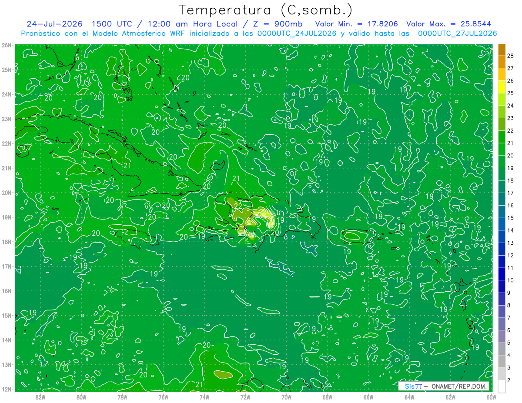Pick the orange-brown swatch above scale label 28

(502, 50)
